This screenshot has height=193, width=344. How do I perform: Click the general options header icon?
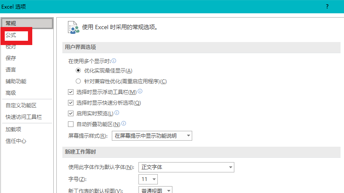[74, 27]
